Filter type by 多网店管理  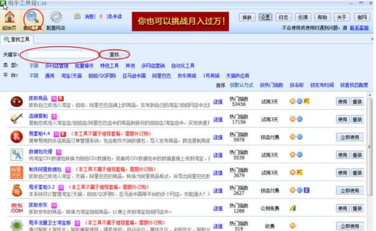[57, 66]
